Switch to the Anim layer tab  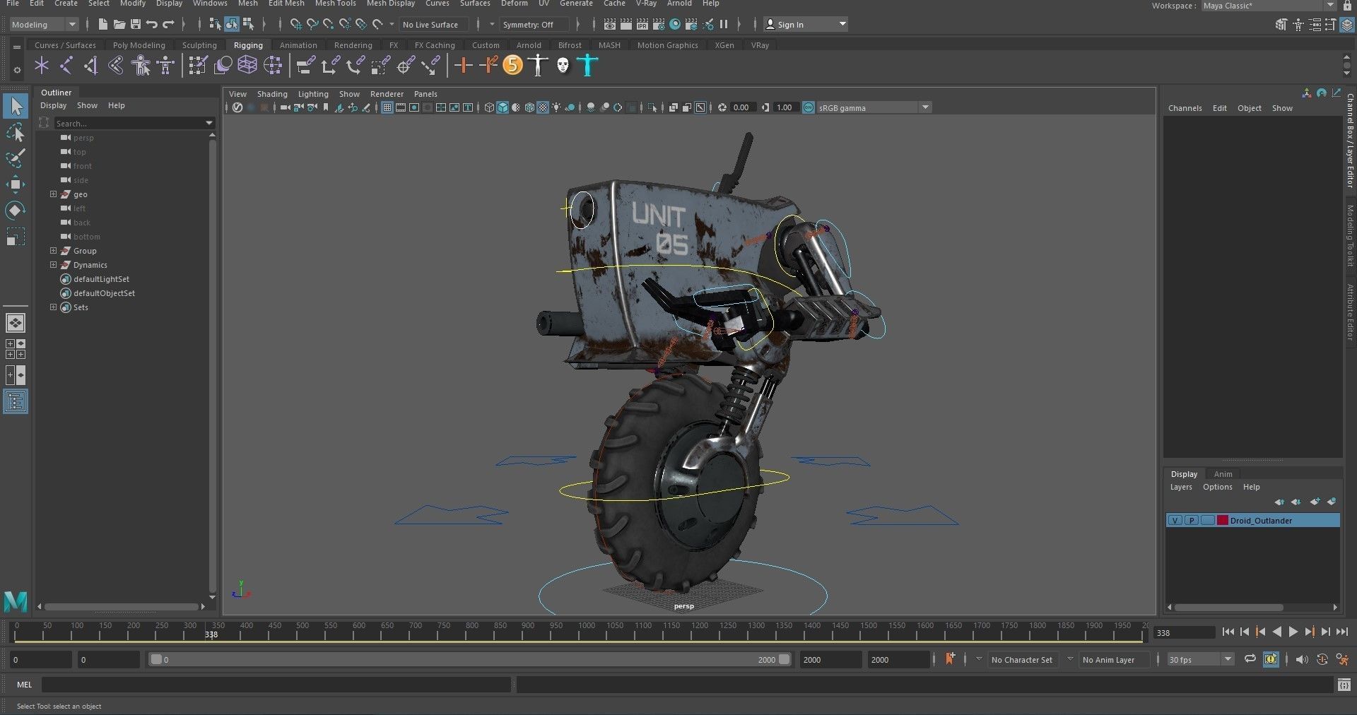pos(1223,474)
